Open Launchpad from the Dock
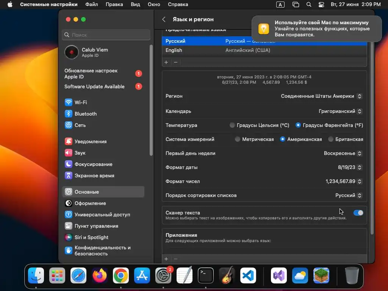This screenshot has height=291, width=388. (57, 275)
